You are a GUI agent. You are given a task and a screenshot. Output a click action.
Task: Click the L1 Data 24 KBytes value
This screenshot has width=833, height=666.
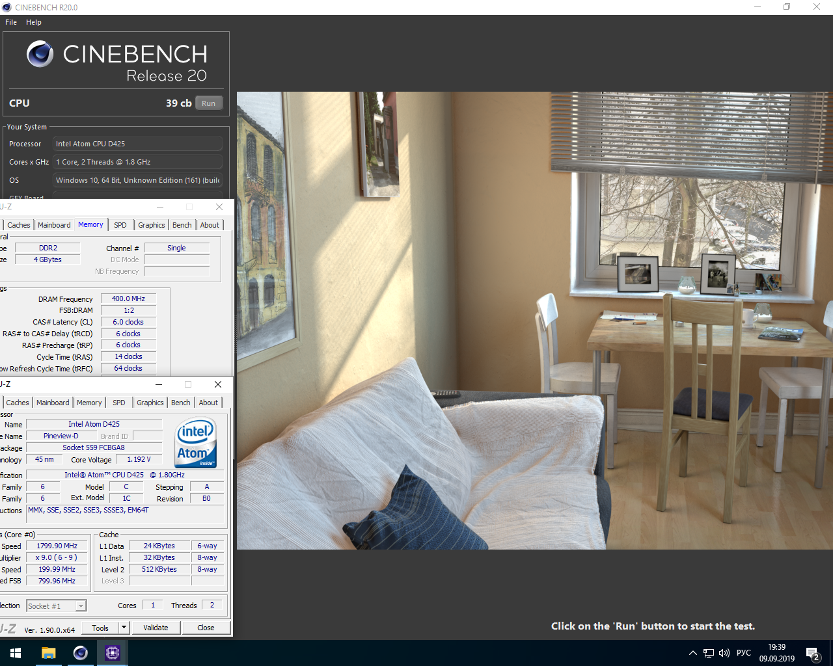[159, 546]
